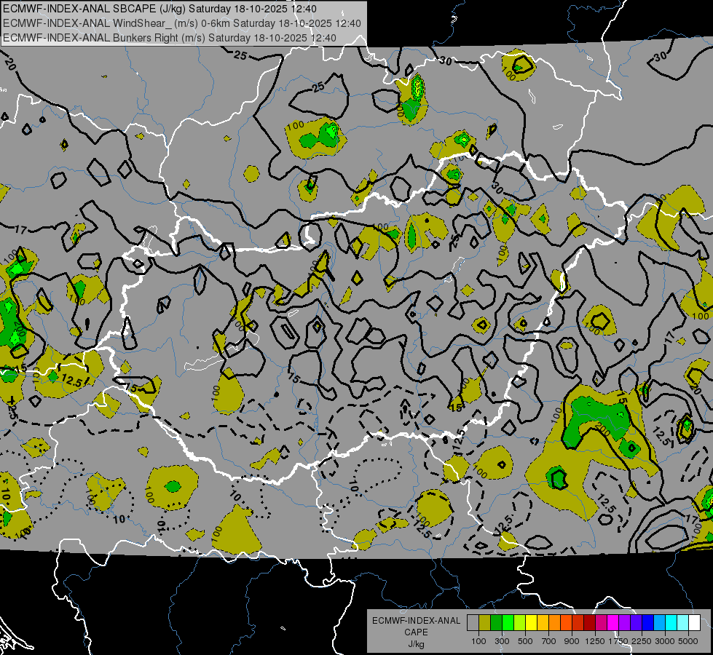Select the 1250 legend tick label
Viewport: 713px width, 655px height.
tap(595, 641)
